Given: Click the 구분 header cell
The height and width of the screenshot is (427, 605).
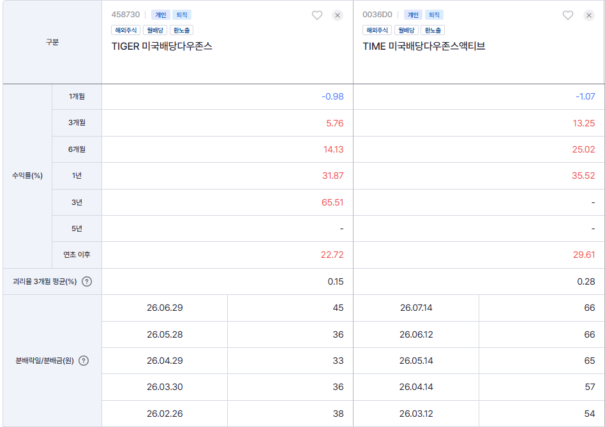Looking at the screenshot, I should (52, 42).
